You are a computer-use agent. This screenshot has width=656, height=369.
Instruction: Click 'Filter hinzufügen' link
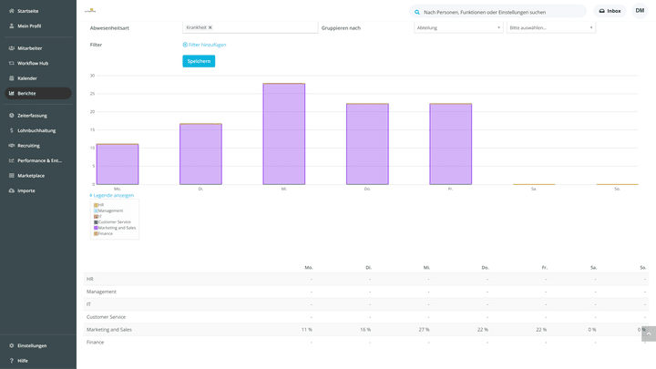205,45
